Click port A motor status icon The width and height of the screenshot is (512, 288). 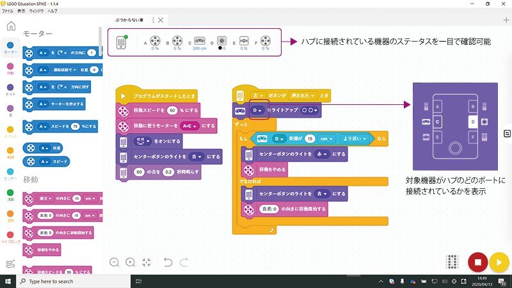(x=155, y=41)
